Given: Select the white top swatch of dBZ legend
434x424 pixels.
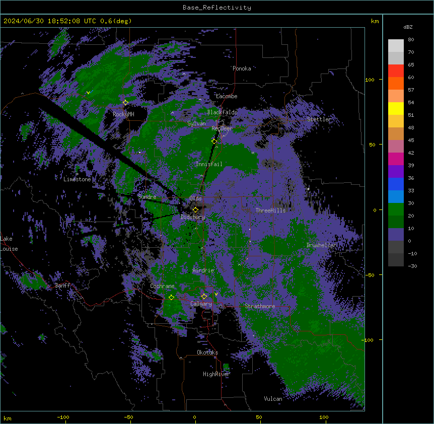Looking at the screenshot, I should pos(396,46).
